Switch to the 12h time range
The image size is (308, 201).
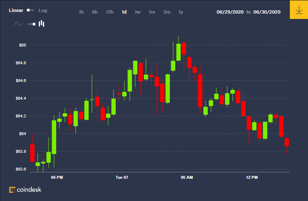click(x=110, y=12)
